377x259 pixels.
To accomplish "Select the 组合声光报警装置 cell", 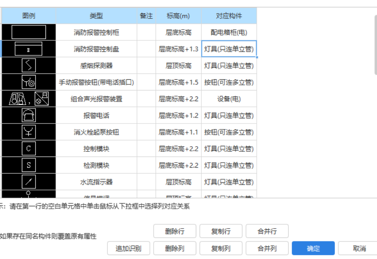I will click(97, 99).
